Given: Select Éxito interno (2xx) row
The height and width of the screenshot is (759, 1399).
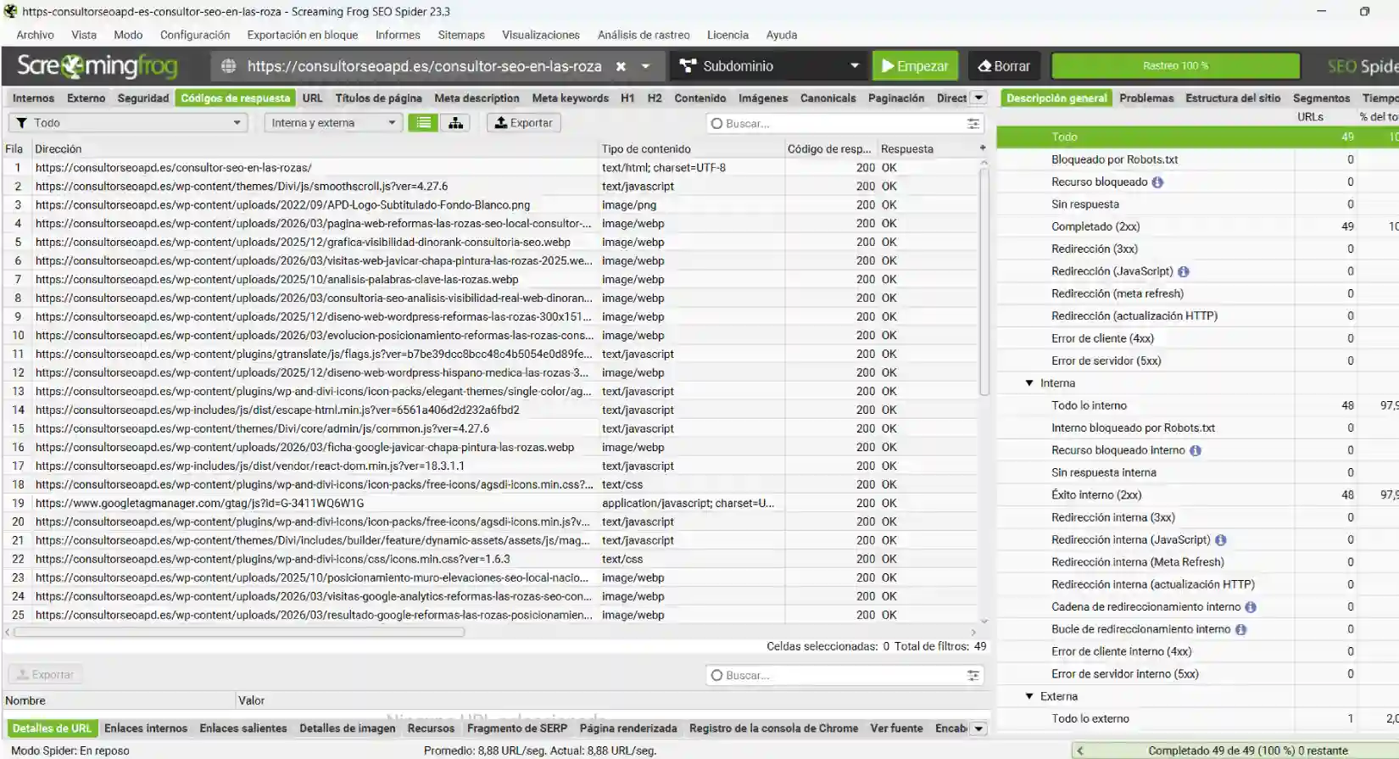Looking at the screenshot, I should click(x=1197, y=495).
